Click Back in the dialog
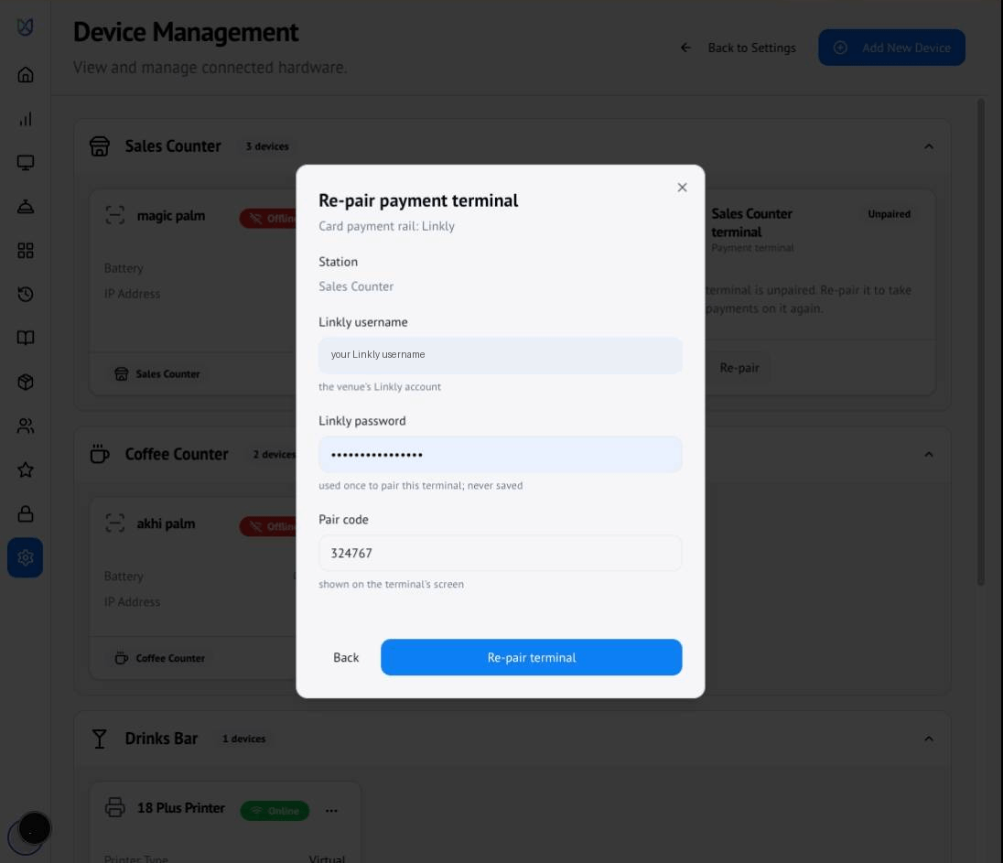The image size is (1003, 863). pos(346,658)
